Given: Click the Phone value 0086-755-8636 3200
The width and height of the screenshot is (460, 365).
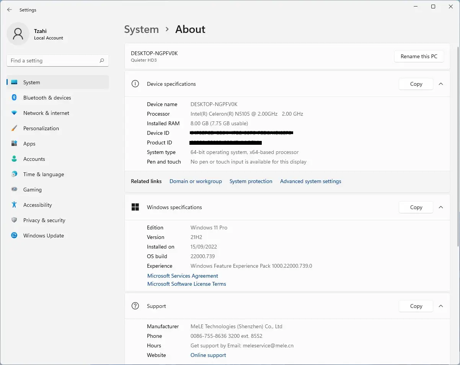Looking at the screenshot, I should 227,336.
